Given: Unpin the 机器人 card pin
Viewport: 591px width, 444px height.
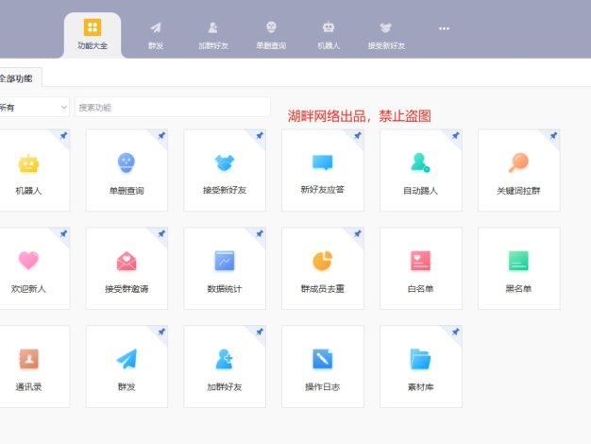Looking at the screenshot, I should [x=63, y=135].
